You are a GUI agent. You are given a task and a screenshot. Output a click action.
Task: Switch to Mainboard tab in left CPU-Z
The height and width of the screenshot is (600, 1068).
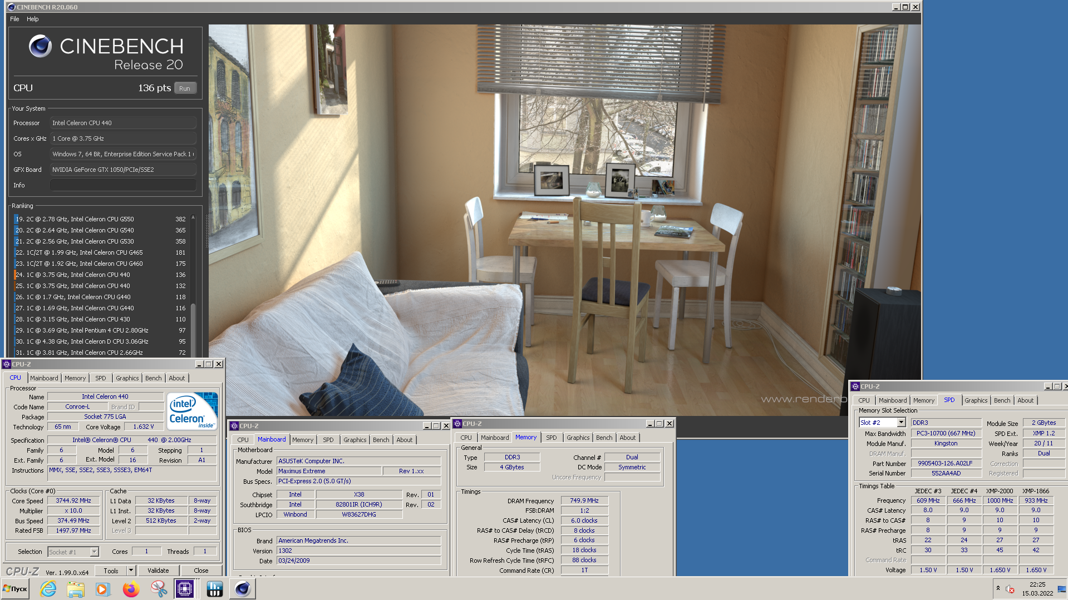coord(44,378)
